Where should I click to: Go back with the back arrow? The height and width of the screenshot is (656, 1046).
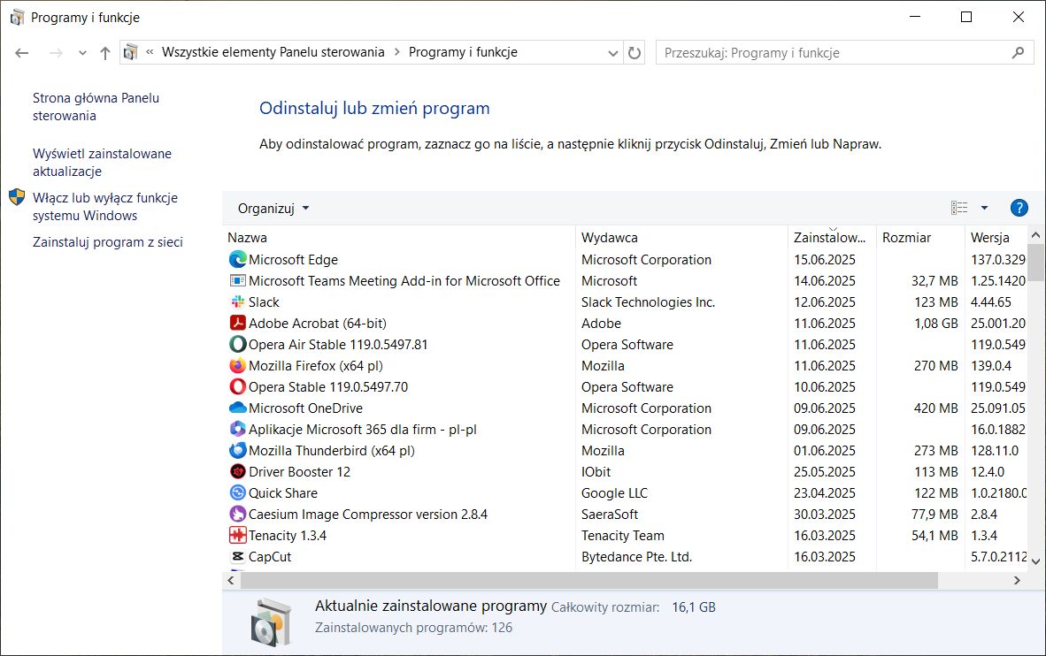22,53
